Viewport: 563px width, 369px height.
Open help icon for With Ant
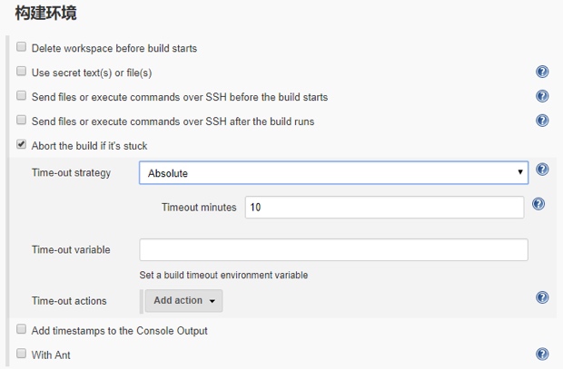coord(542,354)
